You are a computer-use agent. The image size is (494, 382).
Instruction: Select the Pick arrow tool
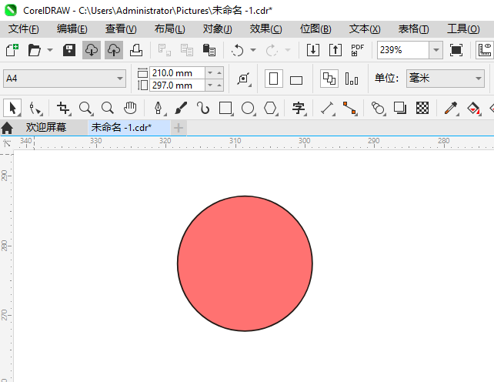(x=12, y=108)
